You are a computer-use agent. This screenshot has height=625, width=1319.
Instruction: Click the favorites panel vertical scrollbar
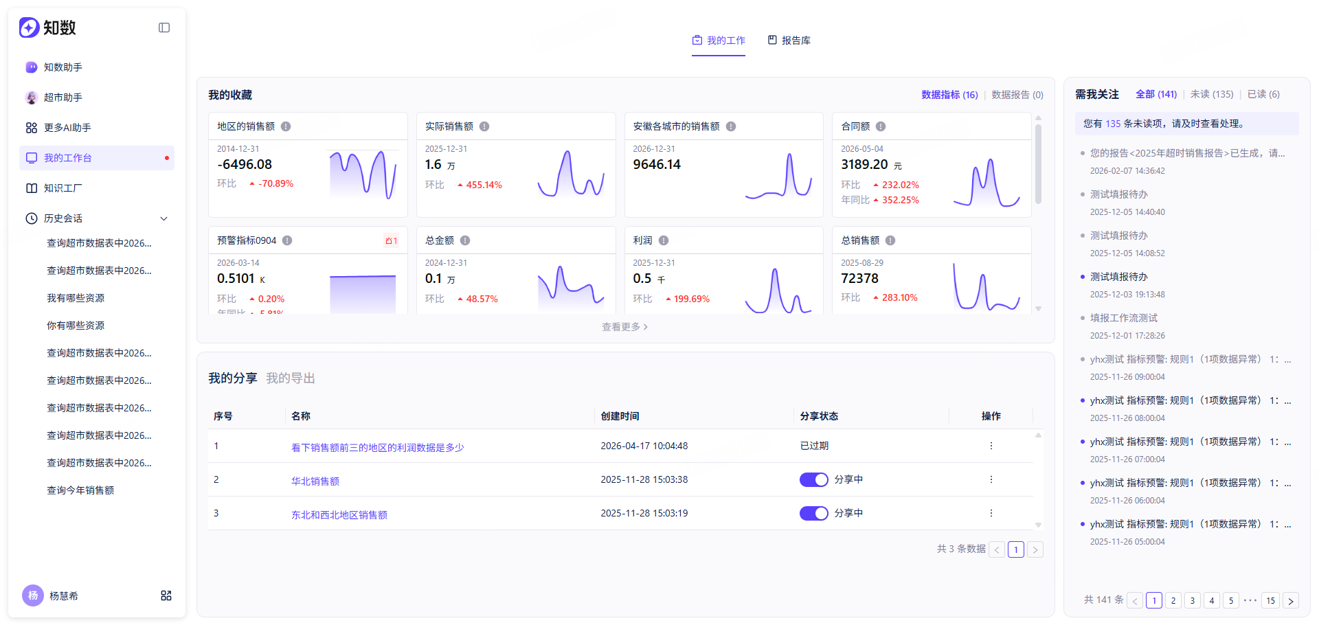[1038, 163]
